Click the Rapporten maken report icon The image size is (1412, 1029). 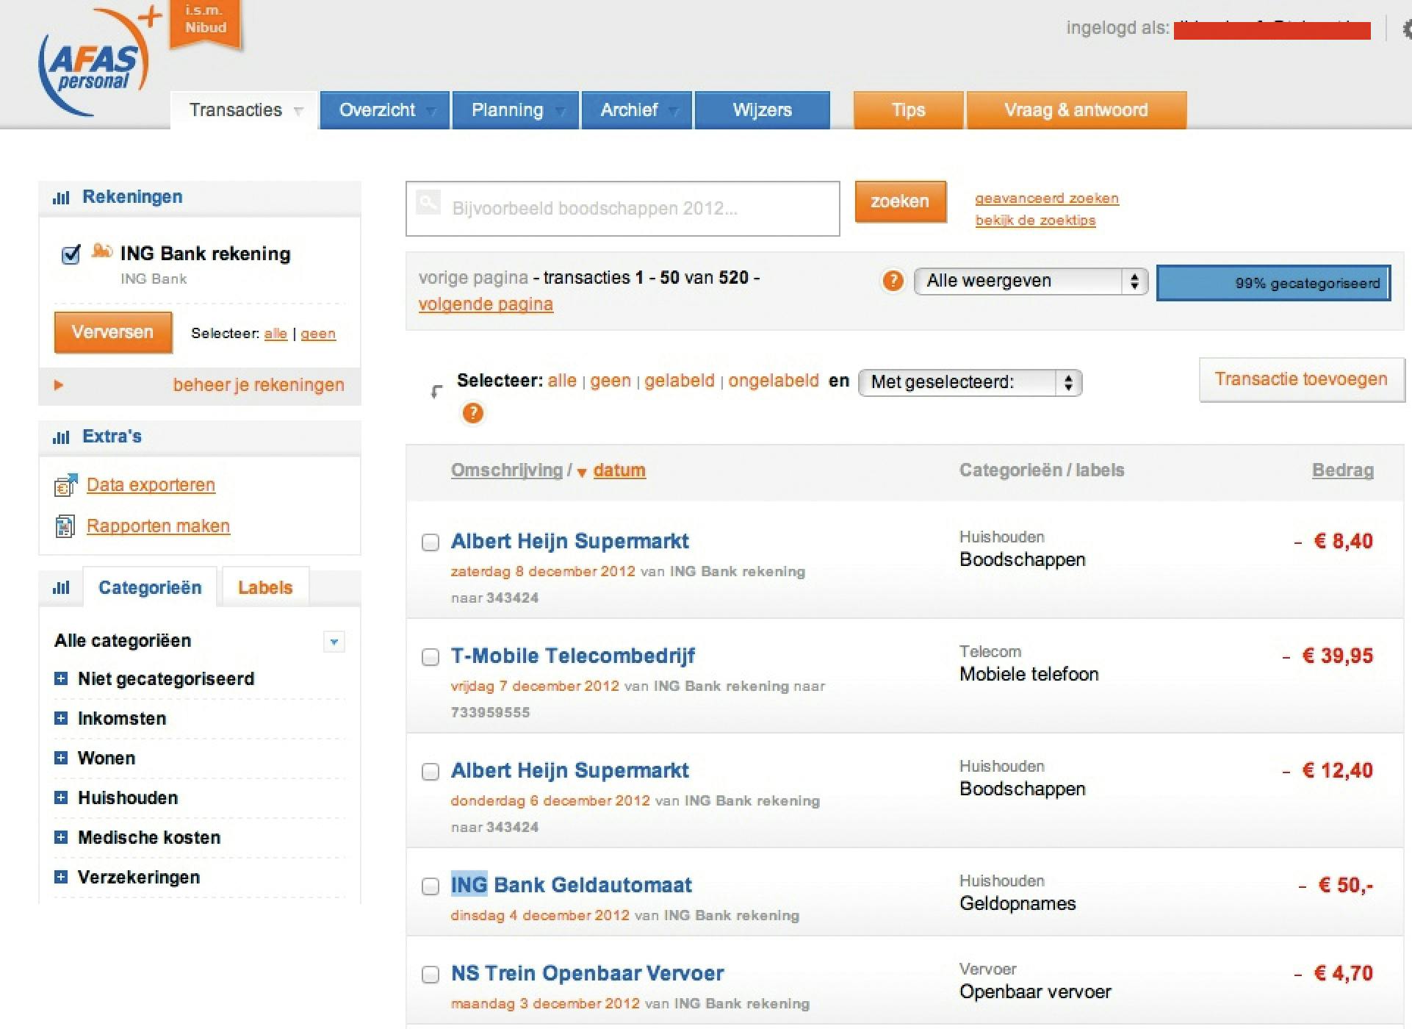click(x=65, y=526)
